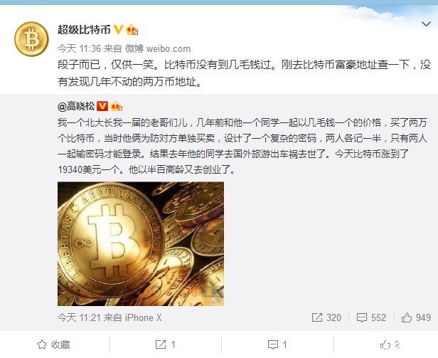
Task: Toggle like on the reposted post
Action: (390, 344)
